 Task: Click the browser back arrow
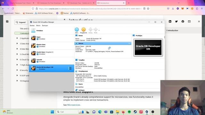pos(3,9)
